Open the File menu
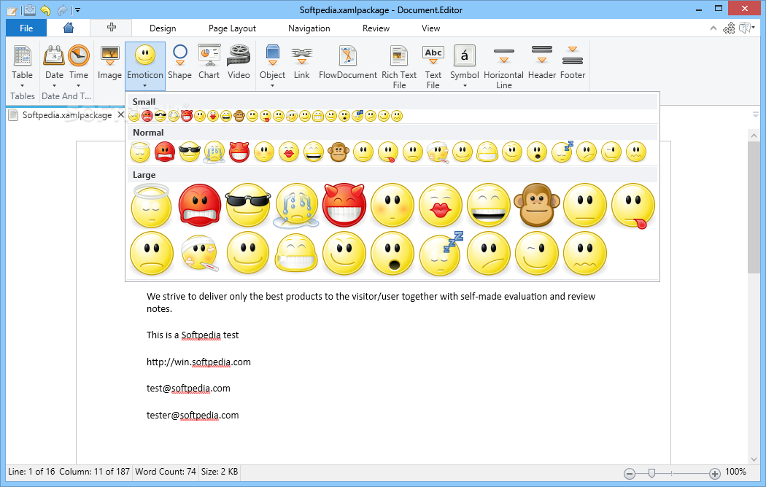Image resolution: width=766 pixels, height=487 pixels. coord(26,28)
